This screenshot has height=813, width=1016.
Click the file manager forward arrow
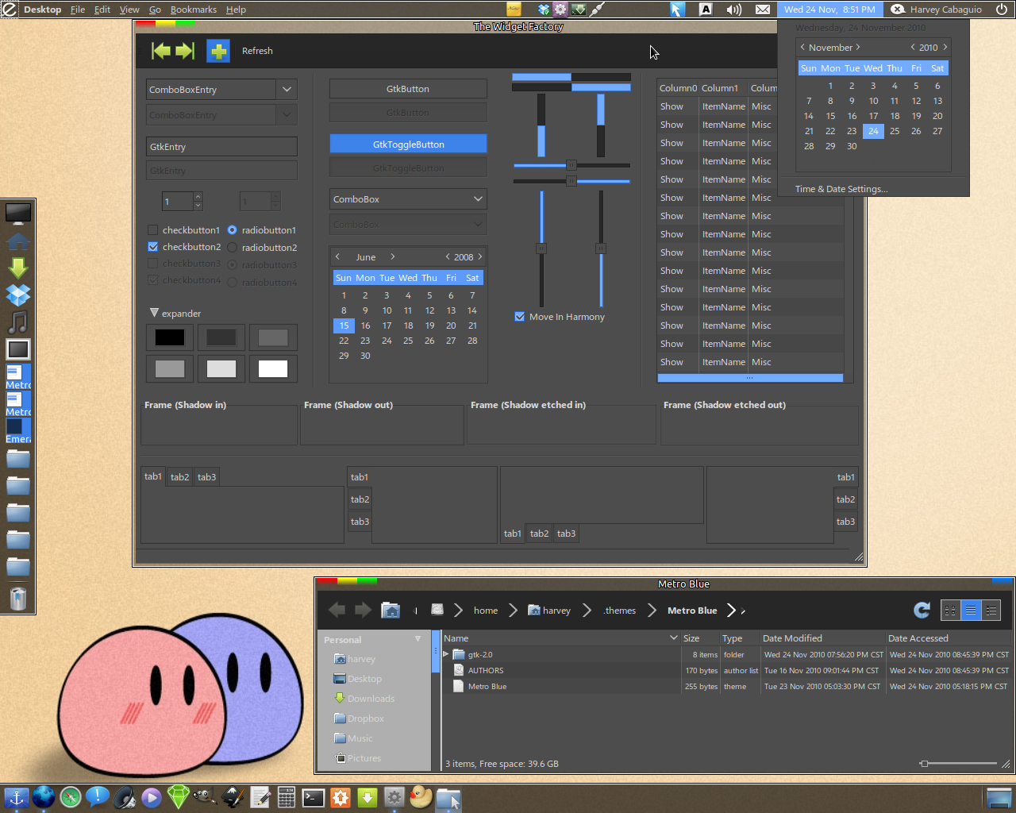click(x=363, y=610)
